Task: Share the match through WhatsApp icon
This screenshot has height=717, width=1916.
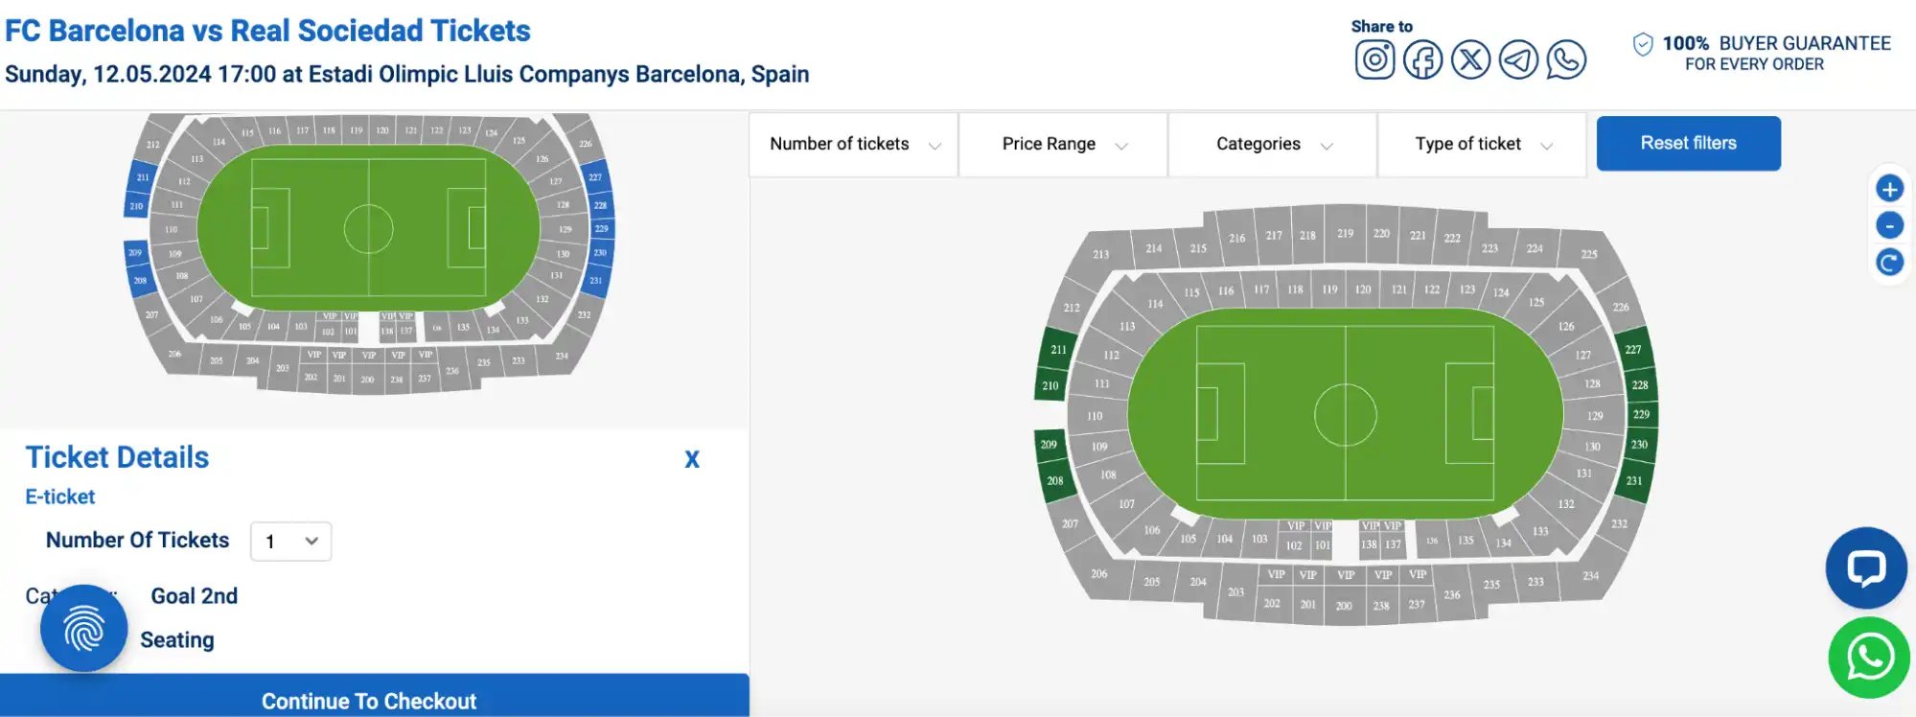Action: 1566,58
